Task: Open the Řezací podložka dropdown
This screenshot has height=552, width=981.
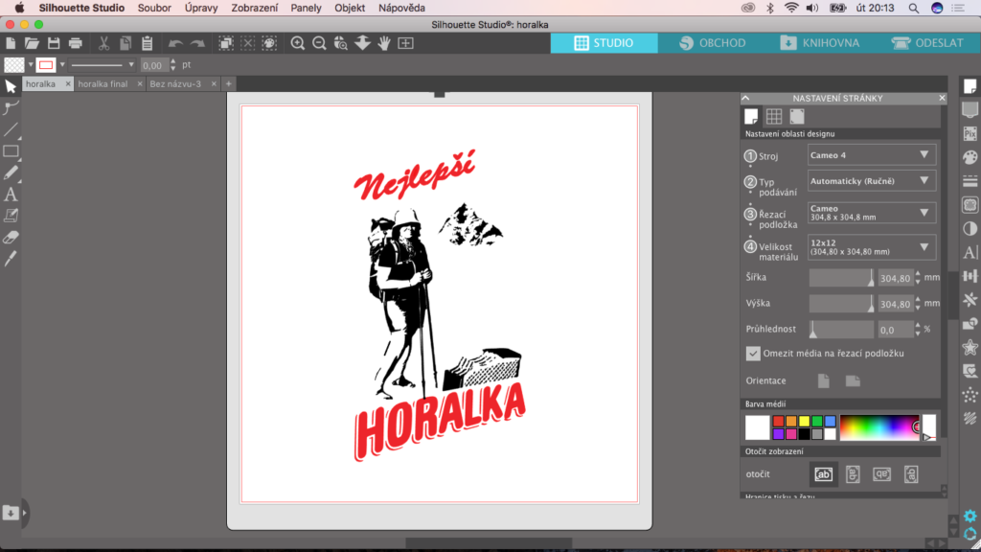Action: point(872,213)
